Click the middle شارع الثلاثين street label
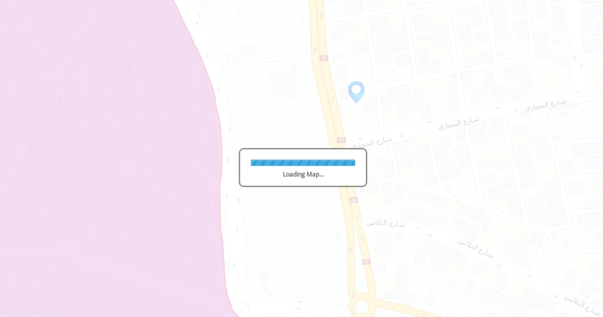603x317 pixels. coord(475,248)
